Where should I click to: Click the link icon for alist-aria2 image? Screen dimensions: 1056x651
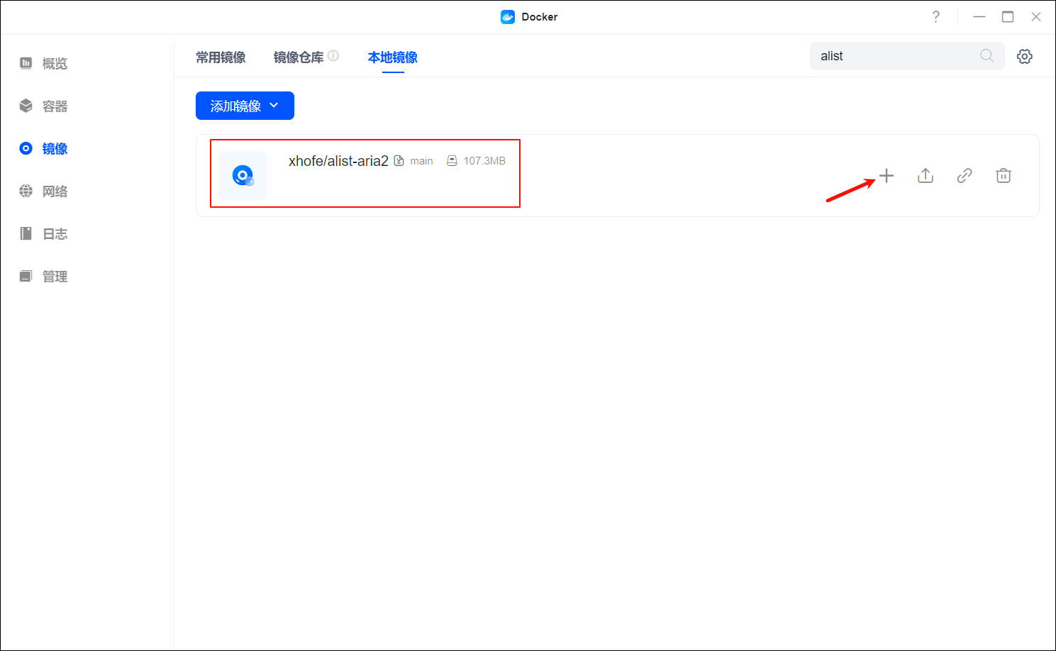[x=965, y=176]
